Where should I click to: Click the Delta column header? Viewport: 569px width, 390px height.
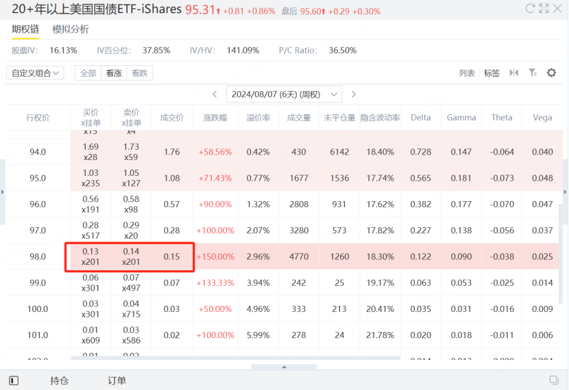pyautogui.click(x=421, y=118)
